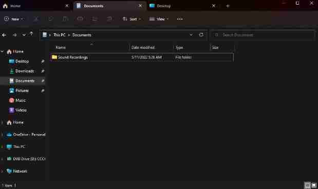Select the second Home tree item
Image resolution: width=318 pixels, height=189 pixels.
18,122
